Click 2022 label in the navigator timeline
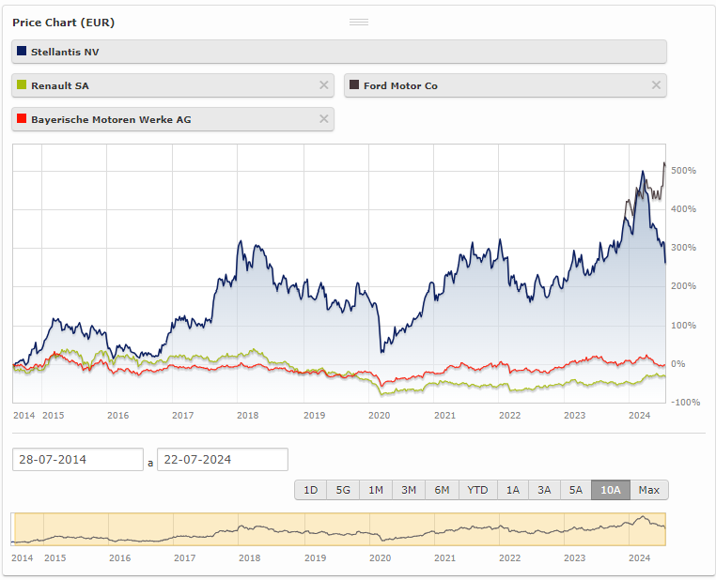 pos(509,558)
